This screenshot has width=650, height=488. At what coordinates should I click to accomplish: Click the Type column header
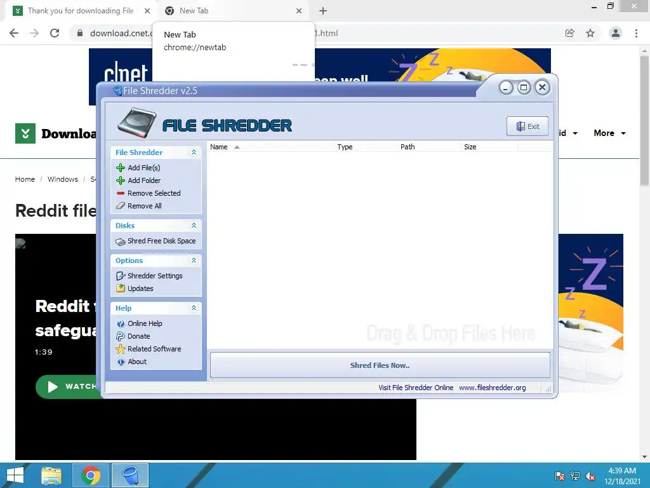click(x=366, y=147)
